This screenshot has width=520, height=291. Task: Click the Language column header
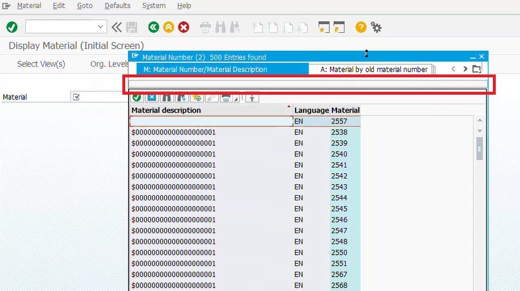(x=312, y=110)
